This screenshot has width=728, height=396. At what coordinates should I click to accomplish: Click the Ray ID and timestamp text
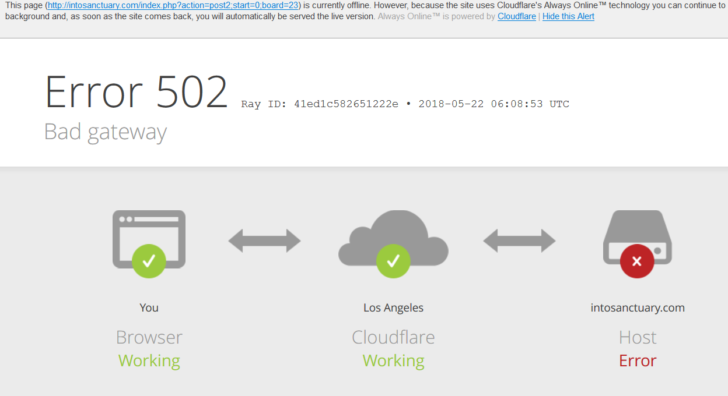pyautogui.click(x=405, y=104)
